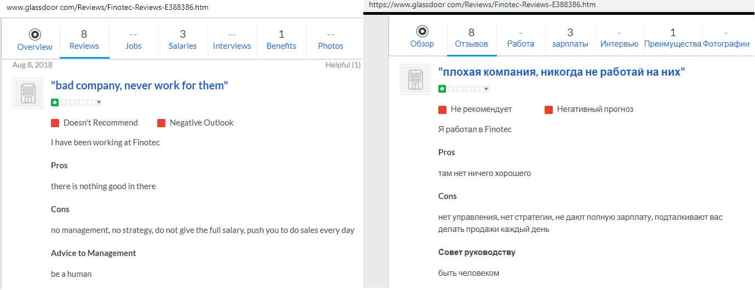Click the red square next to Негативный прогноз
The image size is (755, 290).
(549, 110)
